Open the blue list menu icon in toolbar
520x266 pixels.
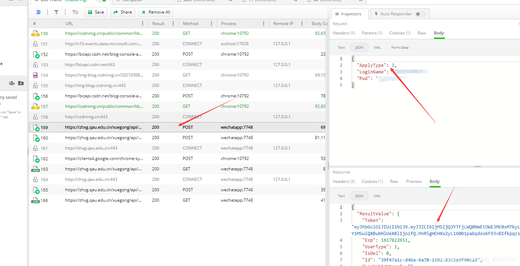(39, 12)
